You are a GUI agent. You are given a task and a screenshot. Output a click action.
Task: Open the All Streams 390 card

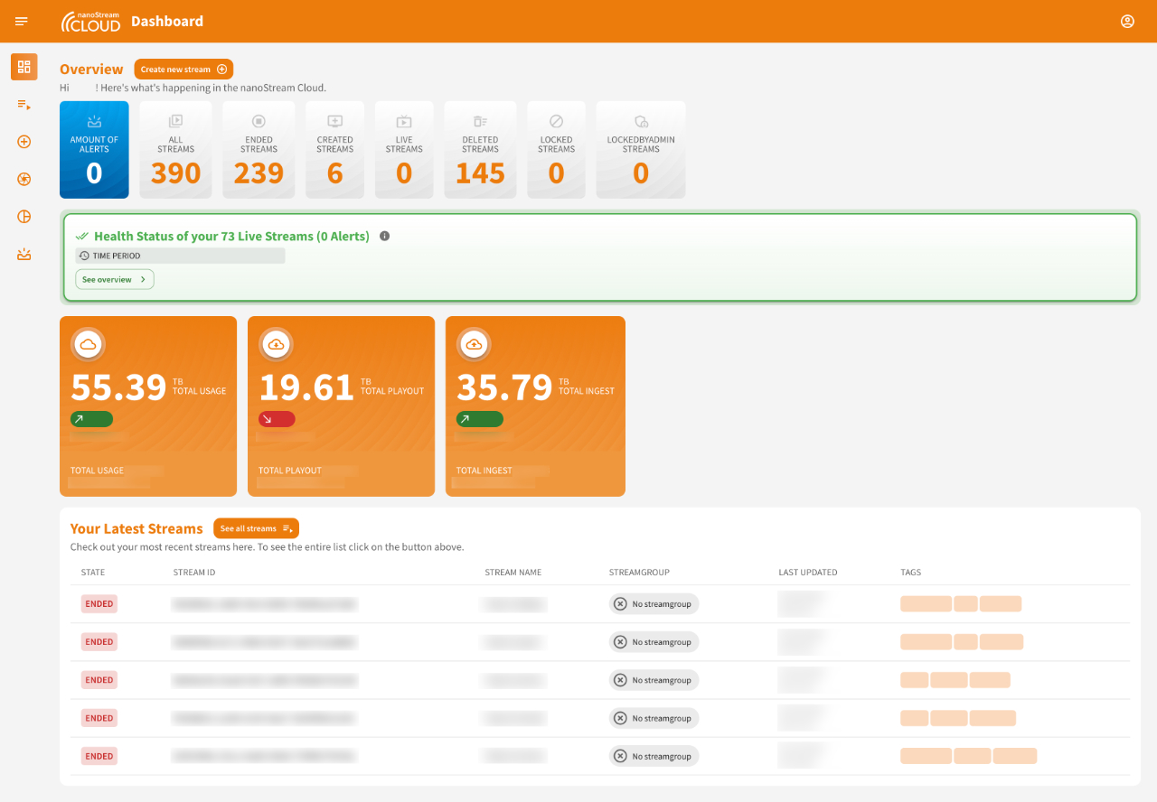coord(176,150)
